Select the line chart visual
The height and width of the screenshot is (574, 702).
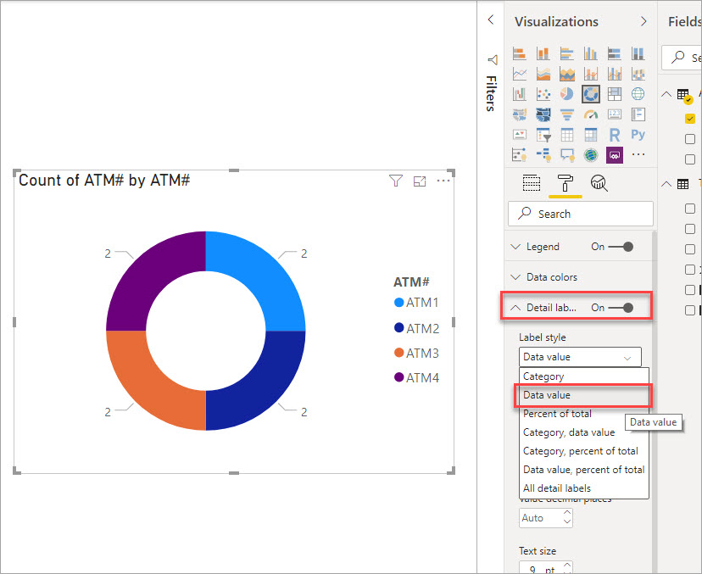[x=520, y=74]
